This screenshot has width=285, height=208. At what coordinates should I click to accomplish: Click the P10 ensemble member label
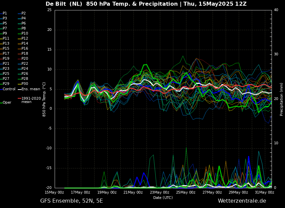(x=25, y=34)
